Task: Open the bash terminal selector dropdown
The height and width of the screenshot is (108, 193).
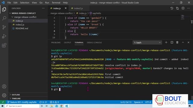Action: click(147, 43)
